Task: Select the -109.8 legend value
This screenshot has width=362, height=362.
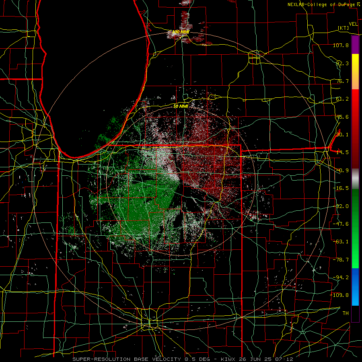Action: point(339,295)
